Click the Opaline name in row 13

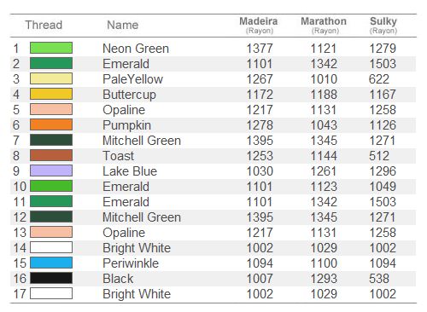(x=124, y=233)
